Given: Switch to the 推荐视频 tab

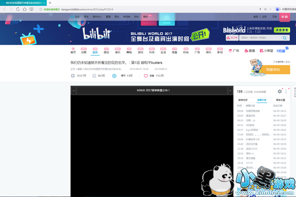Looking at the screenshot, I should pyautogui.click(x=245, y=99).
